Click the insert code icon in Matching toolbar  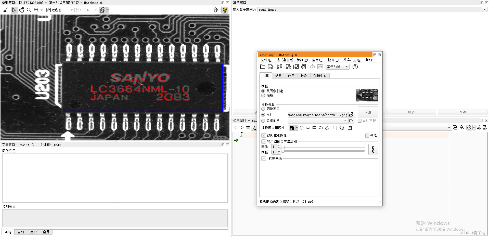point(280,67)
